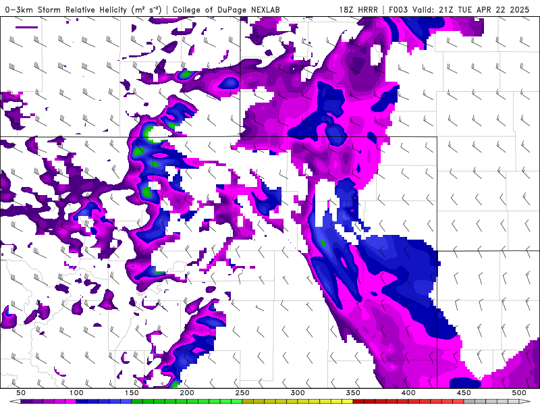Click the '450' legend value
Screen dimensions: 540x405
coord(464,393)
